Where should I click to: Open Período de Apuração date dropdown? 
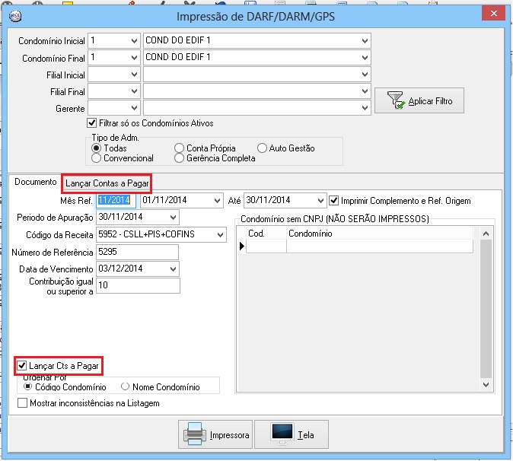[x=173, y=217]
